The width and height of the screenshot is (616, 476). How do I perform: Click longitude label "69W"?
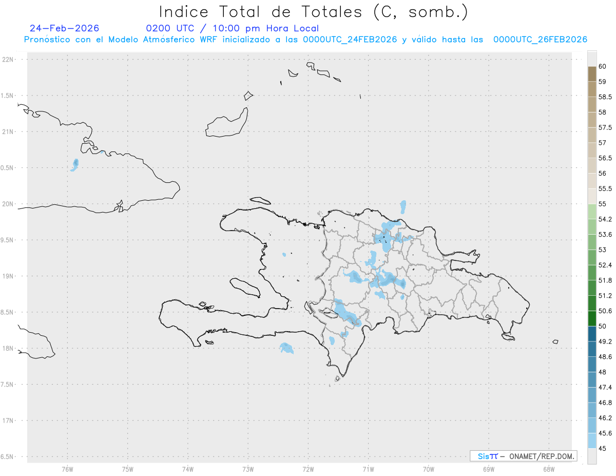coord(488,469)
